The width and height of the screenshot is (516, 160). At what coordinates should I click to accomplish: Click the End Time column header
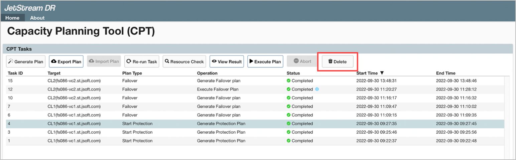point(445,73)
